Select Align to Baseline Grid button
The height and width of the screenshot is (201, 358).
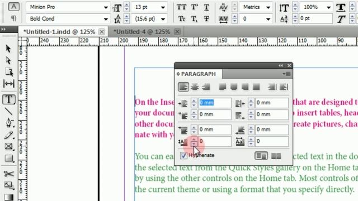276,156
